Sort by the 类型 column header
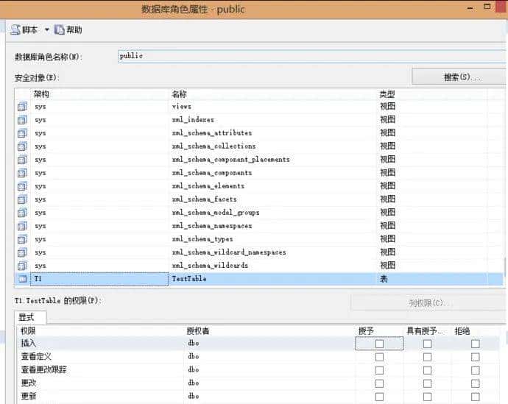The width and height of the screenshot is (508, 404). click(x=387, y=94)
